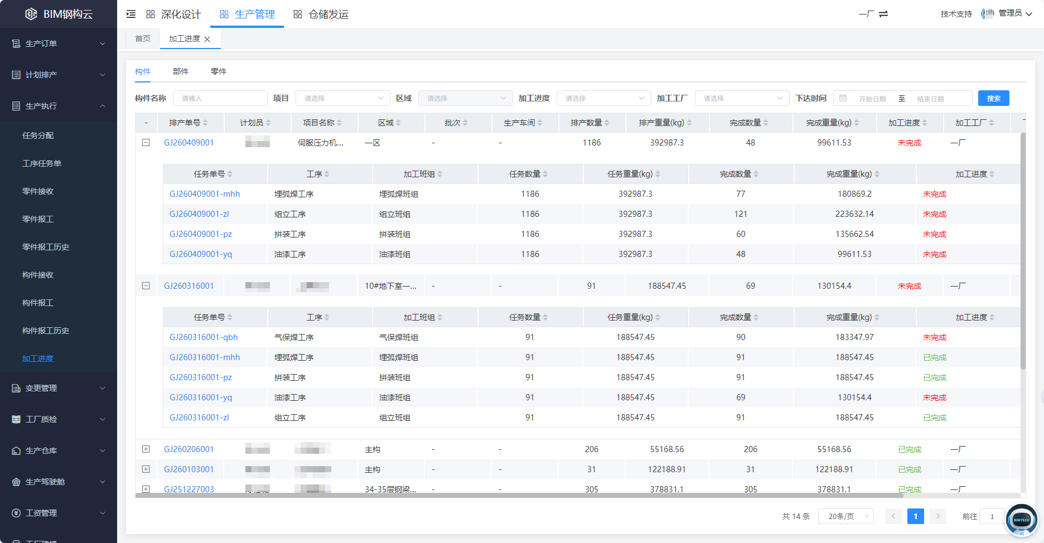This screenshot has width=1044, height=543.
Task: Click the BIM钢构云 logo icon
Action: coord(31,14)
